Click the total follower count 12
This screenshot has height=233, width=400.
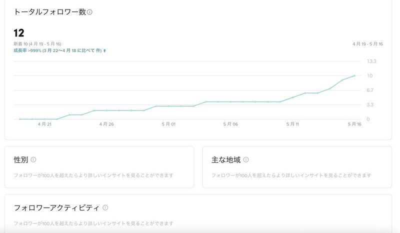tap(19, 33)
